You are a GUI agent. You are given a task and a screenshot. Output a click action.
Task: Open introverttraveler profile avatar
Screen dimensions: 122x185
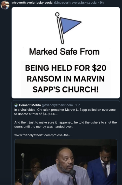click(x=5, y=5)
